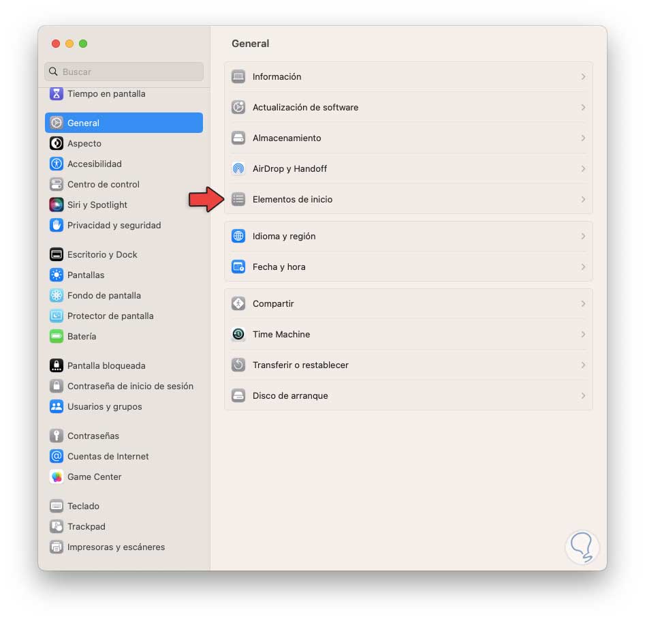Open the Game Center colorful icon
Image resolution: width=645 pixels, height=621 pixels.
57,476
